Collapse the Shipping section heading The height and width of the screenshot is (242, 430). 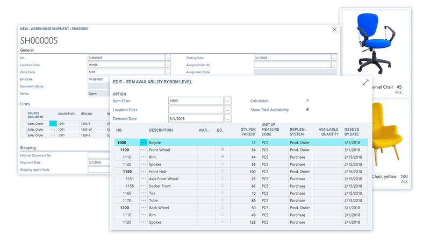coord(28,147)
